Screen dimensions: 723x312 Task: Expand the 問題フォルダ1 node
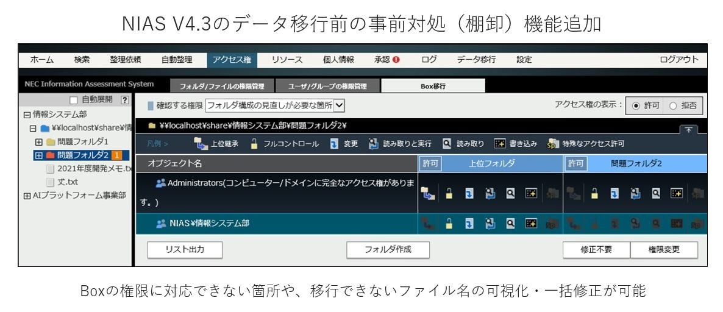point(39,142)
